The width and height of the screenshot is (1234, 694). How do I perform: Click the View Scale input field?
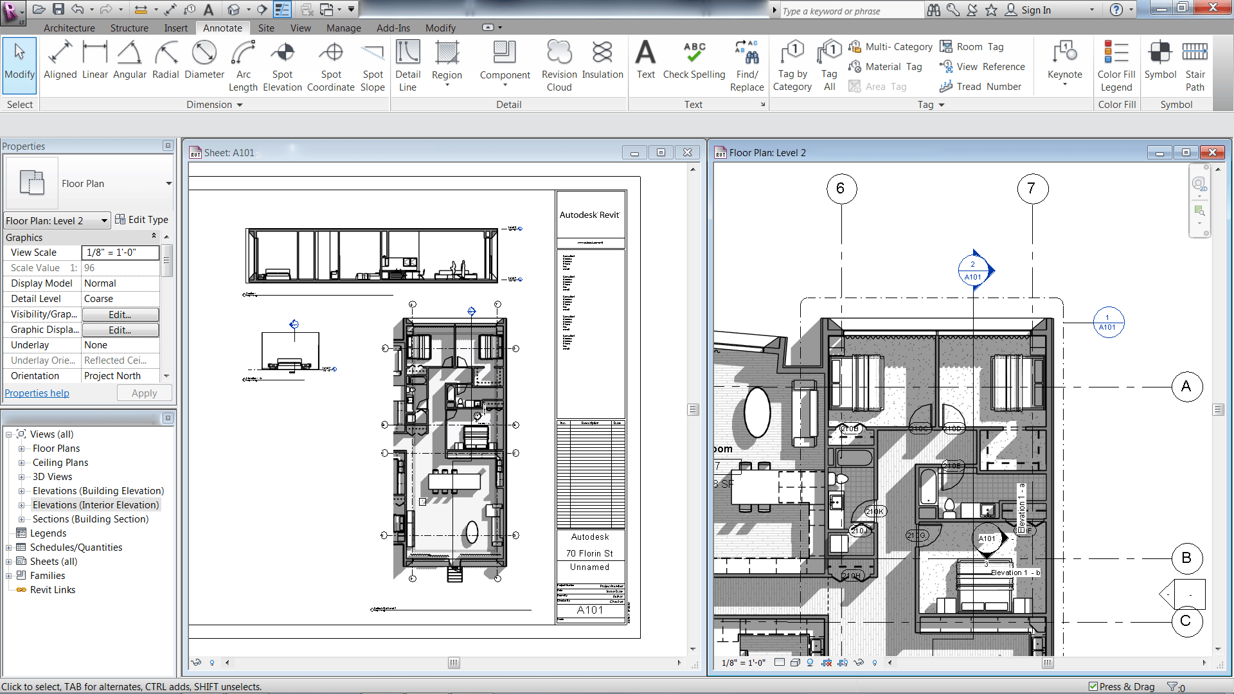pos(119,252)
